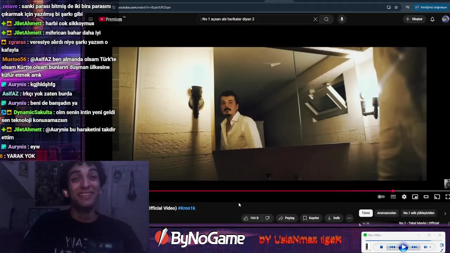Select the Aramanızdan filter chip
The width and height of the screenshot is (450, 253).
tap(386, 213)
